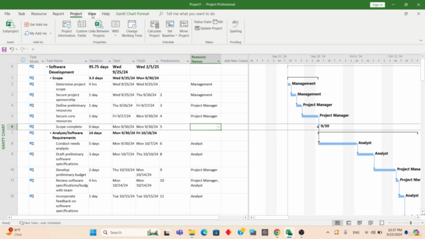Image resolution: width=425 pixels, height=239 pixels.
Task: Open Set Baseline options
Action: point(170,29)
